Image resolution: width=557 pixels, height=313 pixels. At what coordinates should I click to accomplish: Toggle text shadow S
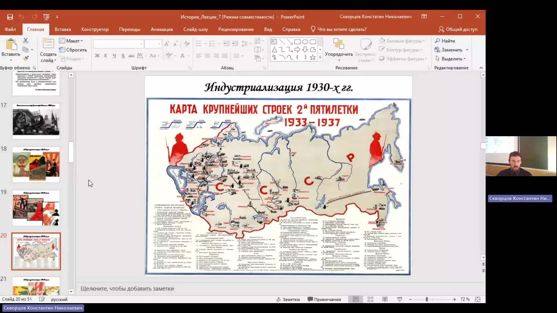(123, 56)
